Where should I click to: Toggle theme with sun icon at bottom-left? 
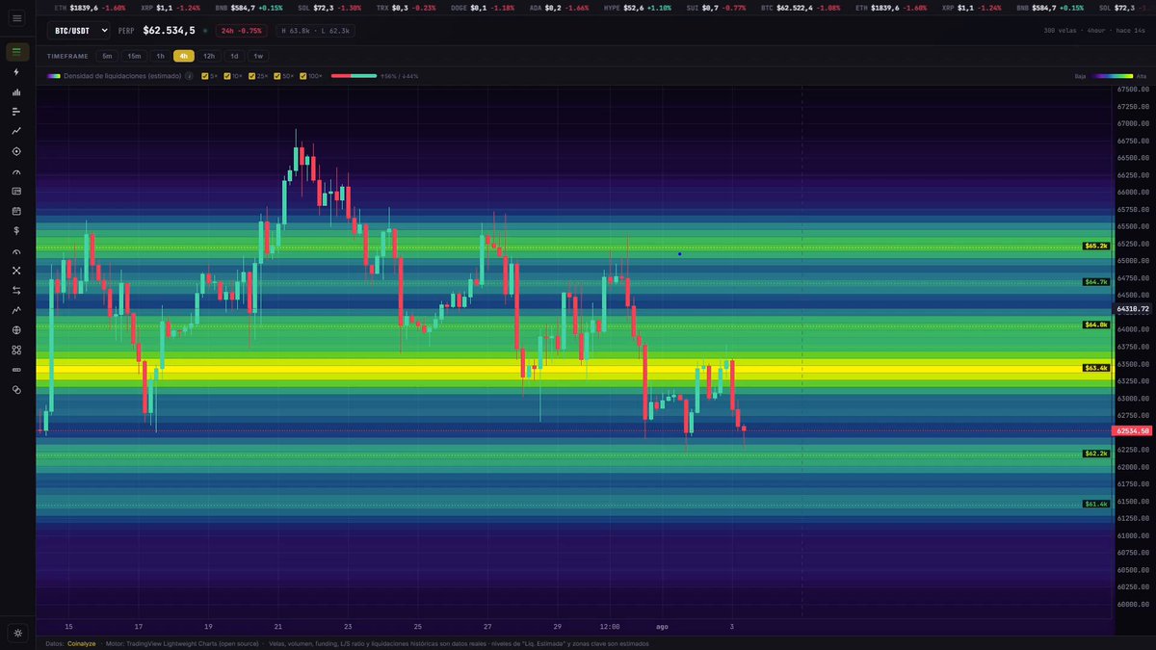click(16, 633)
